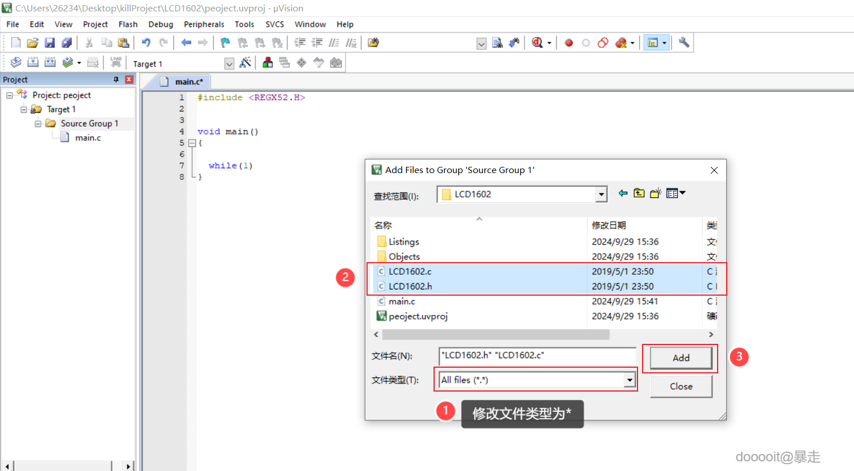
Task: Collapse the Source Group 1 node
Action: (38, 124)
